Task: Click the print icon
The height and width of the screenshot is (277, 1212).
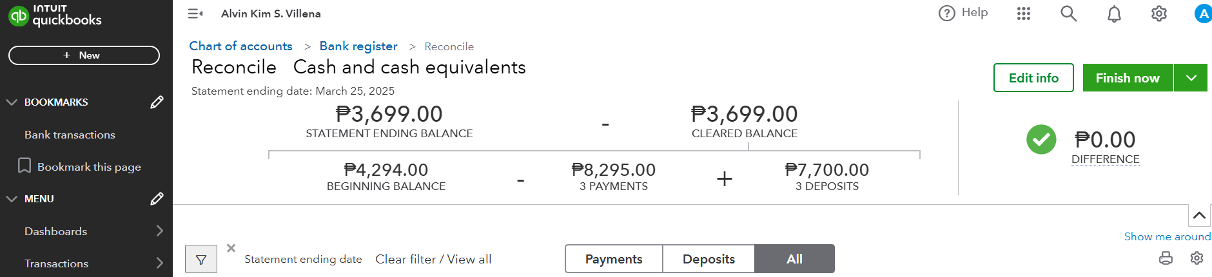Action: tap(1166, 258)
